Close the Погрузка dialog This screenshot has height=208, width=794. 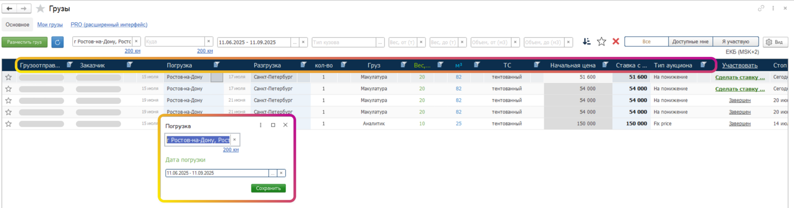pyautogui.click(x=285, y=125)
